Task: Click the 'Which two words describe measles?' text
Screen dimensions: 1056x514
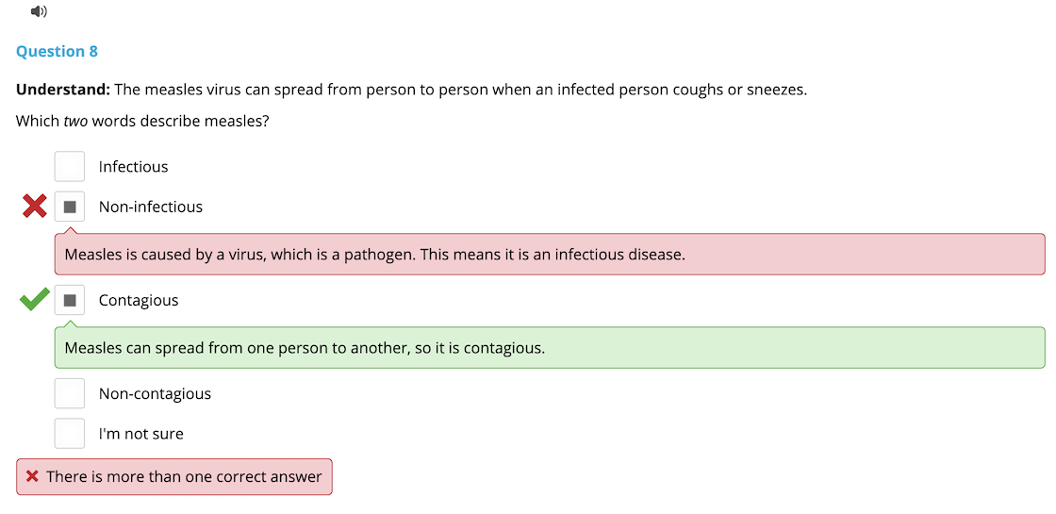Action: [x=142, y=122]
